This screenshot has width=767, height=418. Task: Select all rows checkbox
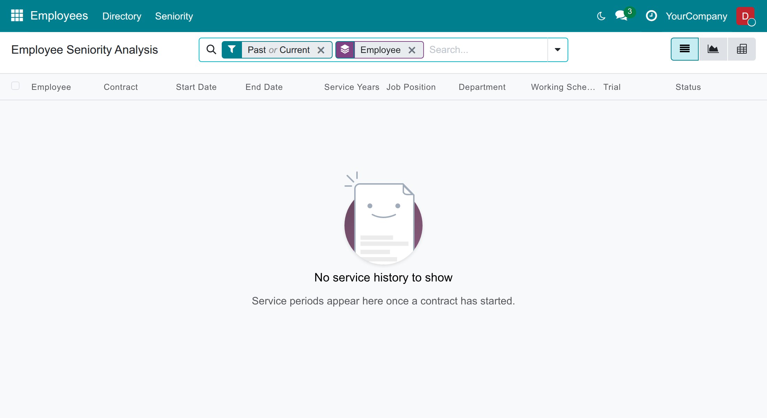[15, 86]
